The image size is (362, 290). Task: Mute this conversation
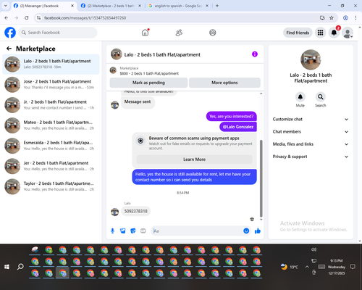pyautogui.click(x=300, y=97)
